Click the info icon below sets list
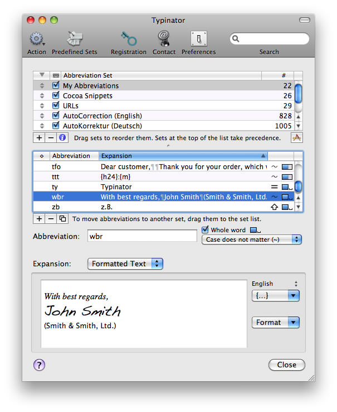 tap(62, 137)
